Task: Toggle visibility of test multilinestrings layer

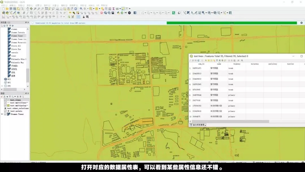Action: pos(5,103)
